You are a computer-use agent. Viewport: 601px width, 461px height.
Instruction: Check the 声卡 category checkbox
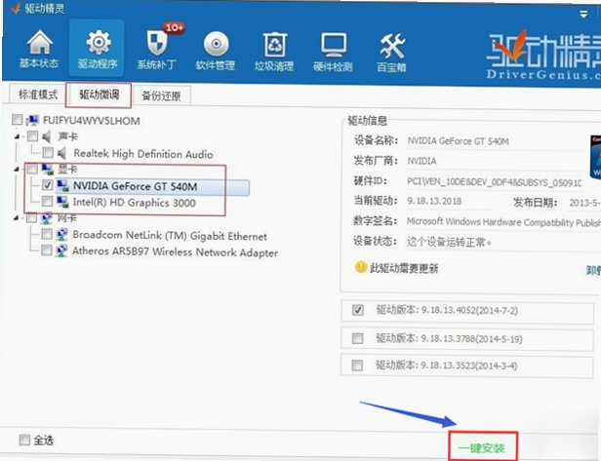click(32, 135)
